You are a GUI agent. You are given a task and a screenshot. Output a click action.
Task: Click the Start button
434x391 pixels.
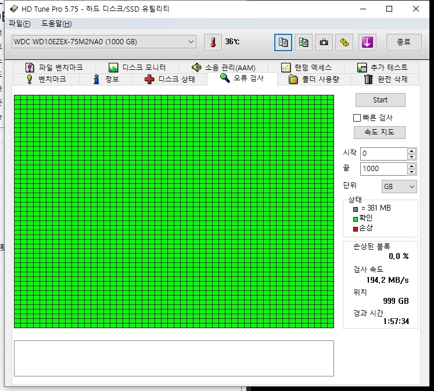[x=381, y=100]
